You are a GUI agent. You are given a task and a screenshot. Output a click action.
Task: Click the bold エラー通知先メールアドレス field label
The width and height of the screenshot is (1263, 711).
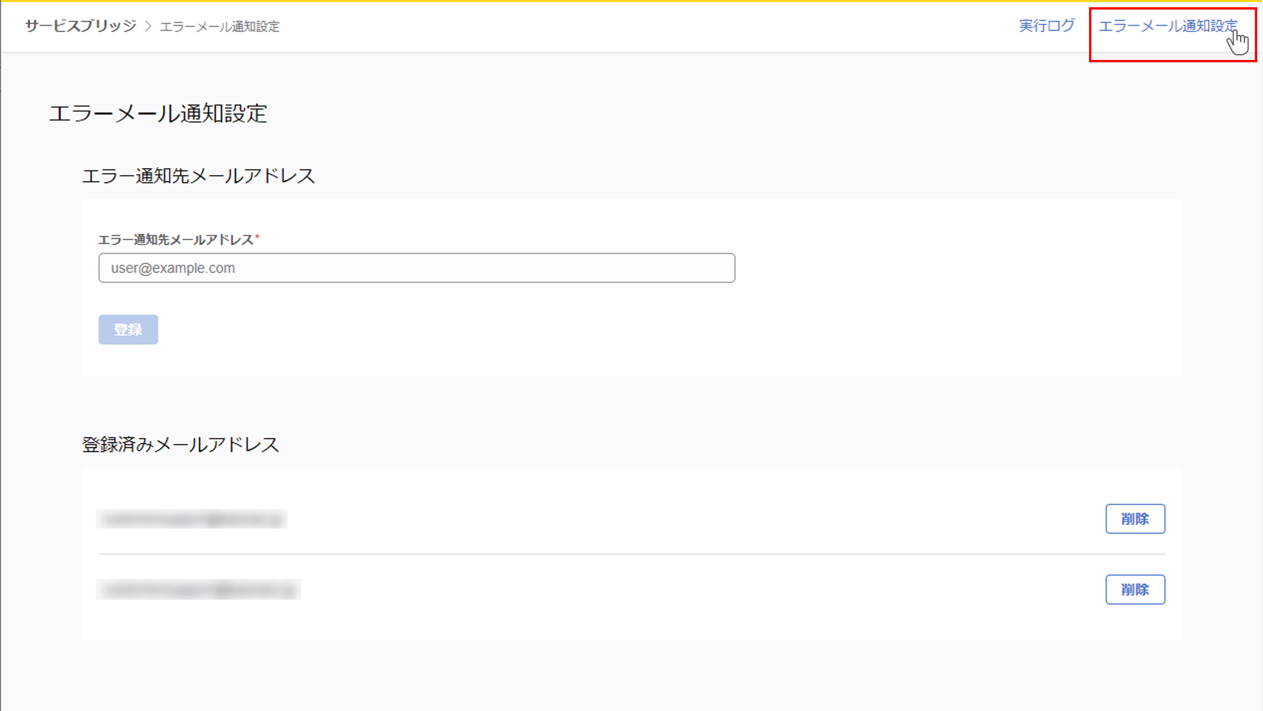point(175,239)
